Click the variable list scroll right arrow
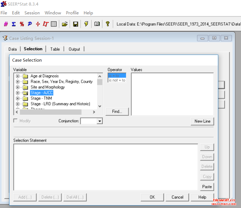Image resolution: width=241 pixels, height=208 pixels. tap(94, 112)
